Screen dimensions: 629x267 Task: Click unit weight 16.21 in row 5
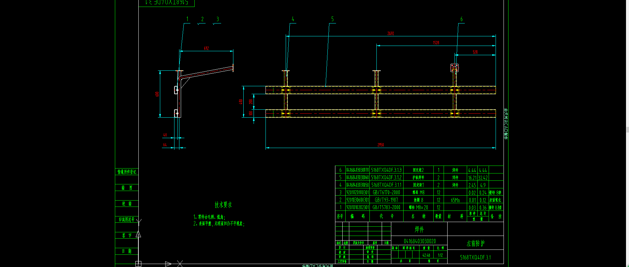(x=472, y=178)
